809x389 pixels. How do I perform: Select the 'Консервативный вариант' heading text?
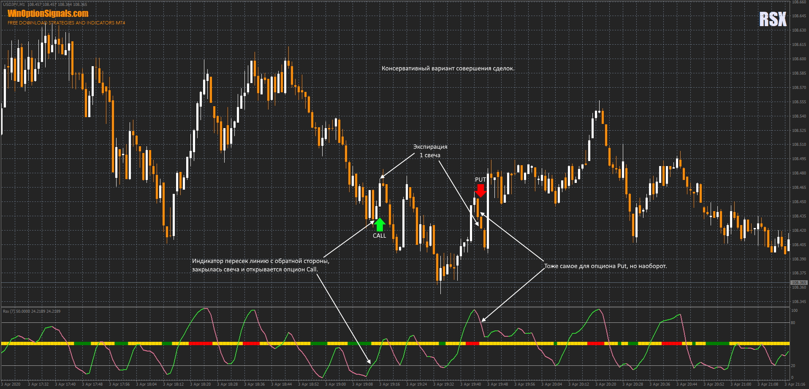448,68
